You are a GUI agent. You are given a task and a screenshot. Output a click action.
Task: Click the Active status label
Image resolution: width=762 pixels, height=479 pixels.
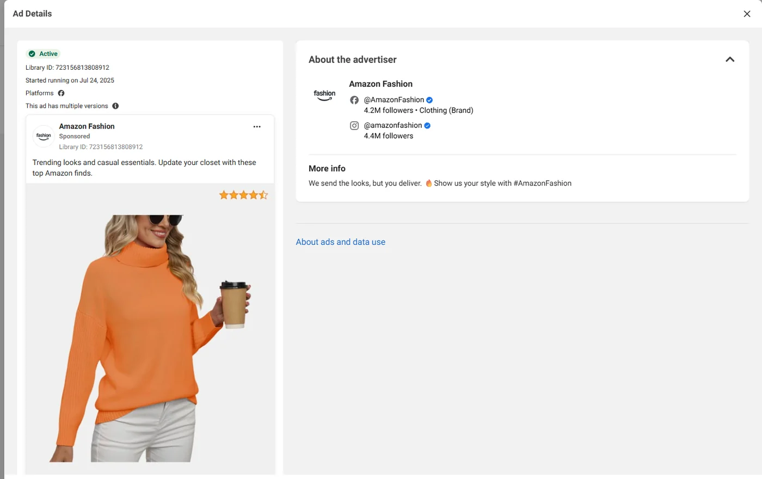click(x=48, y=54)
